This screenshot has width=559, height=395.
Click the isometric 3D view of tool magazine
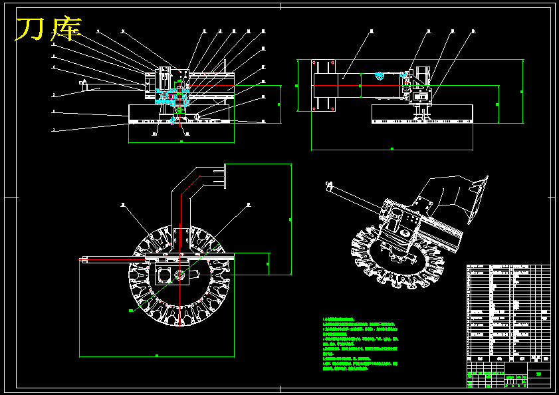point(407,231)
